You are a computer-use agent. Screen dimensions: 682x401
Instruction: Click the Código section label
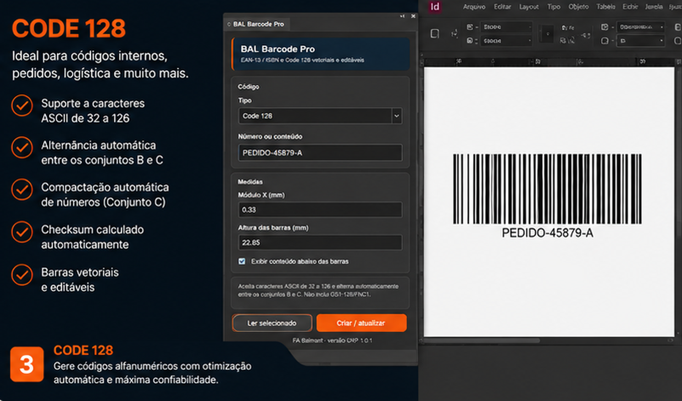(248, 87)
